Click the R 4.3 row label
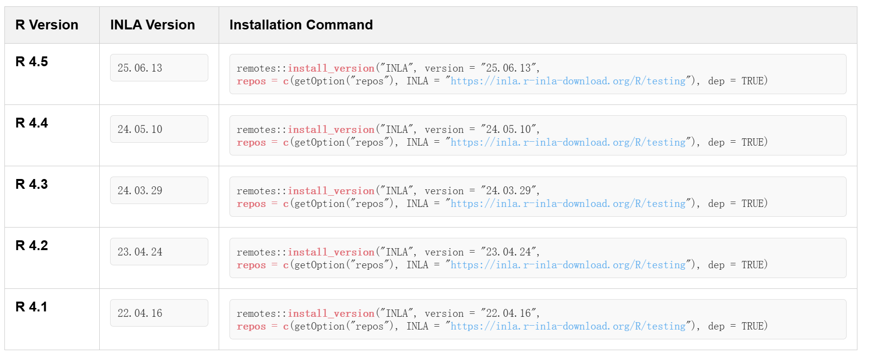This screenshot has height=358, width=881. pos(32,184)
